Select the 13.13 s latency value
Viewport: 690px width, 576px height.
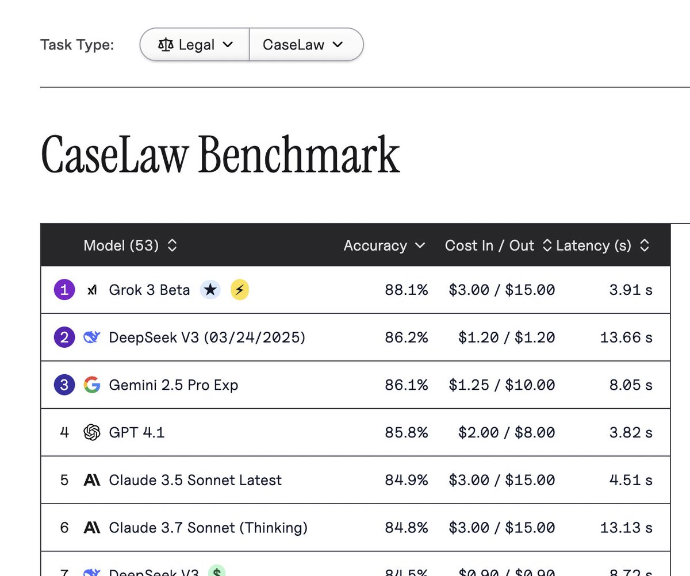(x=626, y=527)
